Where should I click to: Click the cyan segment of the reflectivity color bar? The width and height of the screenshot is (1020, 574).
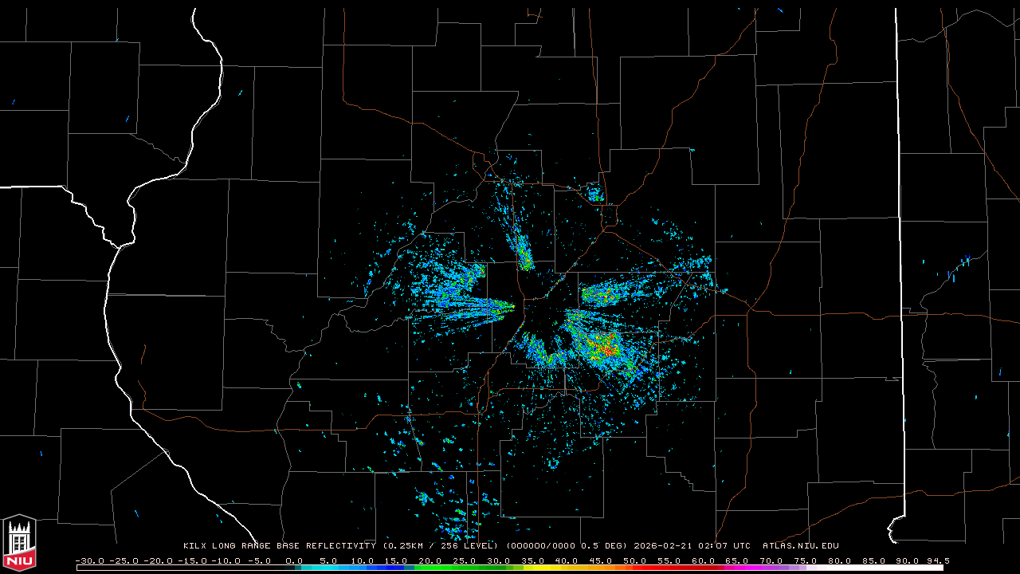[319, 568]
